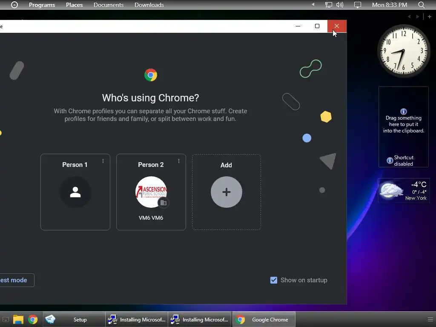Click the managed organization badge on Person 2
The width and height of the screenshot is (436, 327).
coord(163,203)
